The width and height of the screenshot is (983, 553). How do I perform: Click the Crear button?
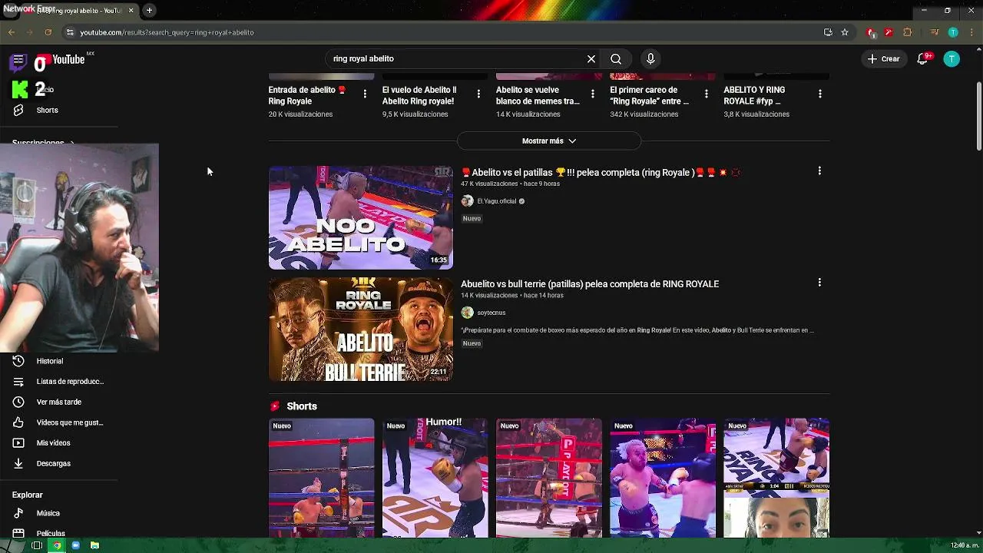tap(883, 59)
